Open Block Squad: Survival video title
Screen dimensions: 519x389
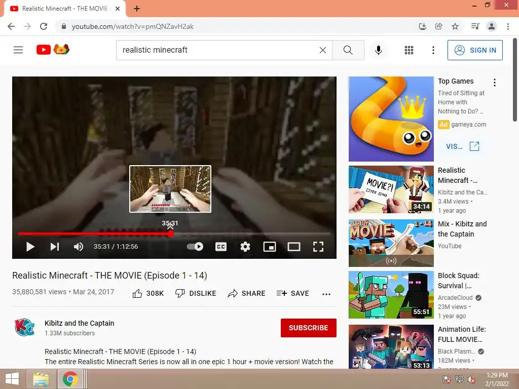point(458,281)
